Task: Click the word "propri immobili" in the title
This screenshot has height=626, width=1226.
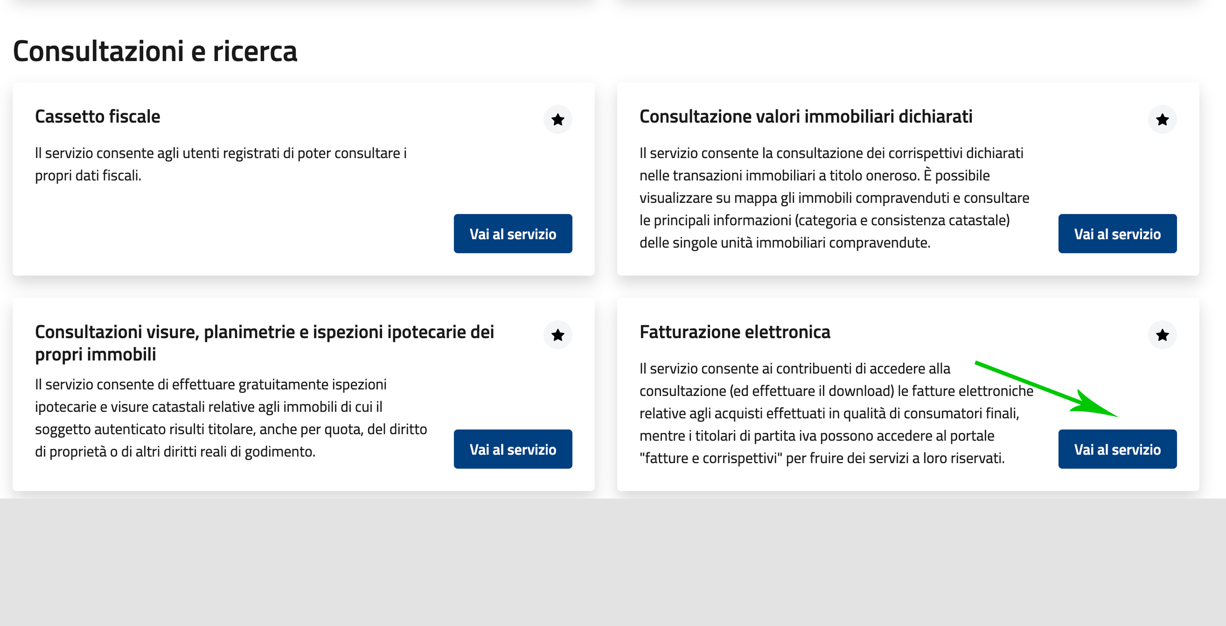Action: 95,354
